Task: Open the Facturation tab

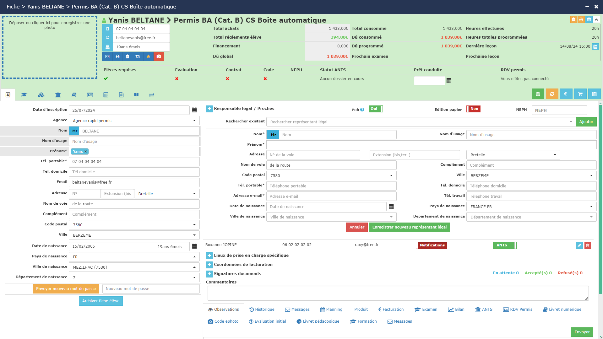Action: [391, 309]
